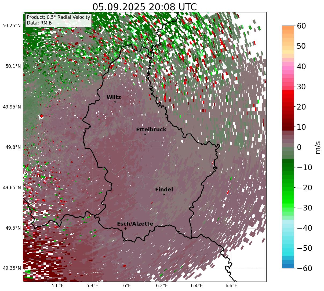Pick the blue colorbar band at −60
The height and width of the screenshot is (291, 324).
(288, 266)
